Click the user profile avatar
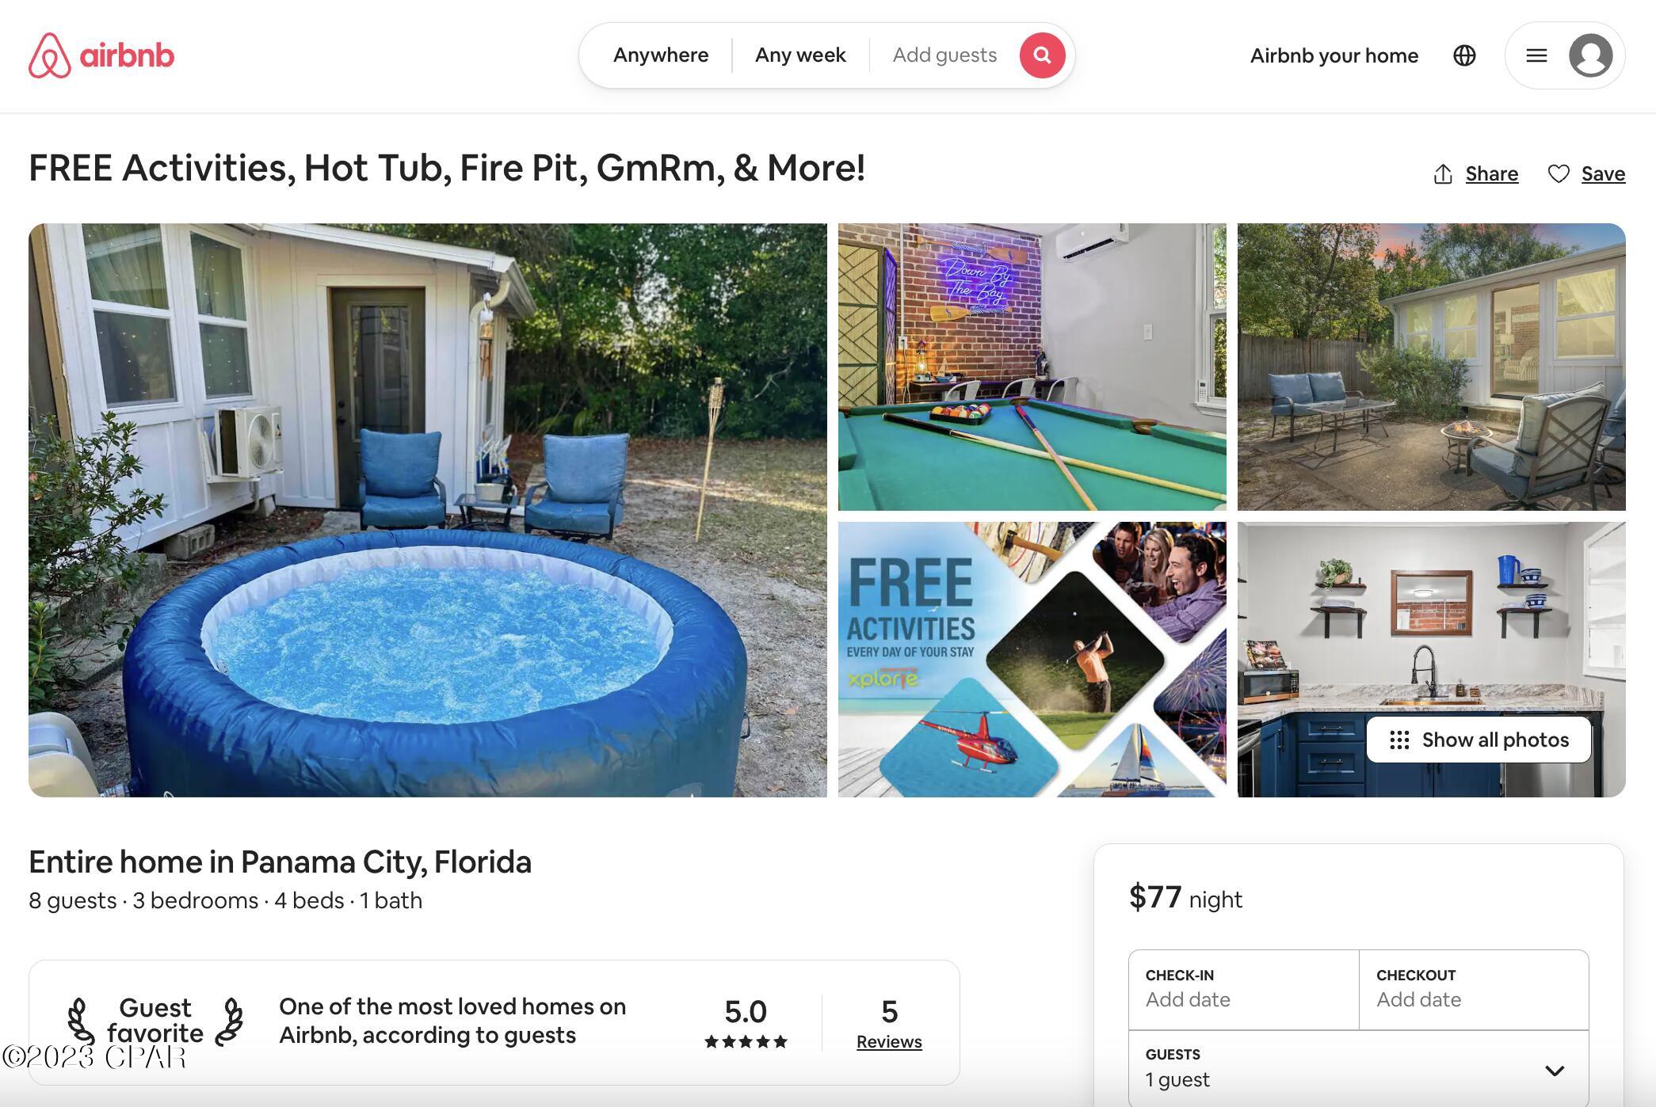The image size is (1656, 1107). pos(1591,55)
